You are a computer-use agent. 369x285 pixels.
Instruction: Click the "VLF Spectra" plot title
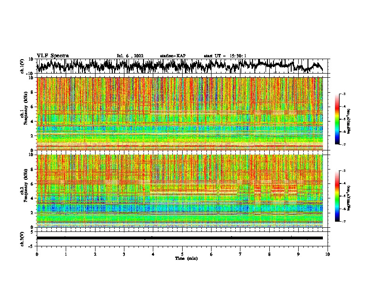[x=53, y=56]
